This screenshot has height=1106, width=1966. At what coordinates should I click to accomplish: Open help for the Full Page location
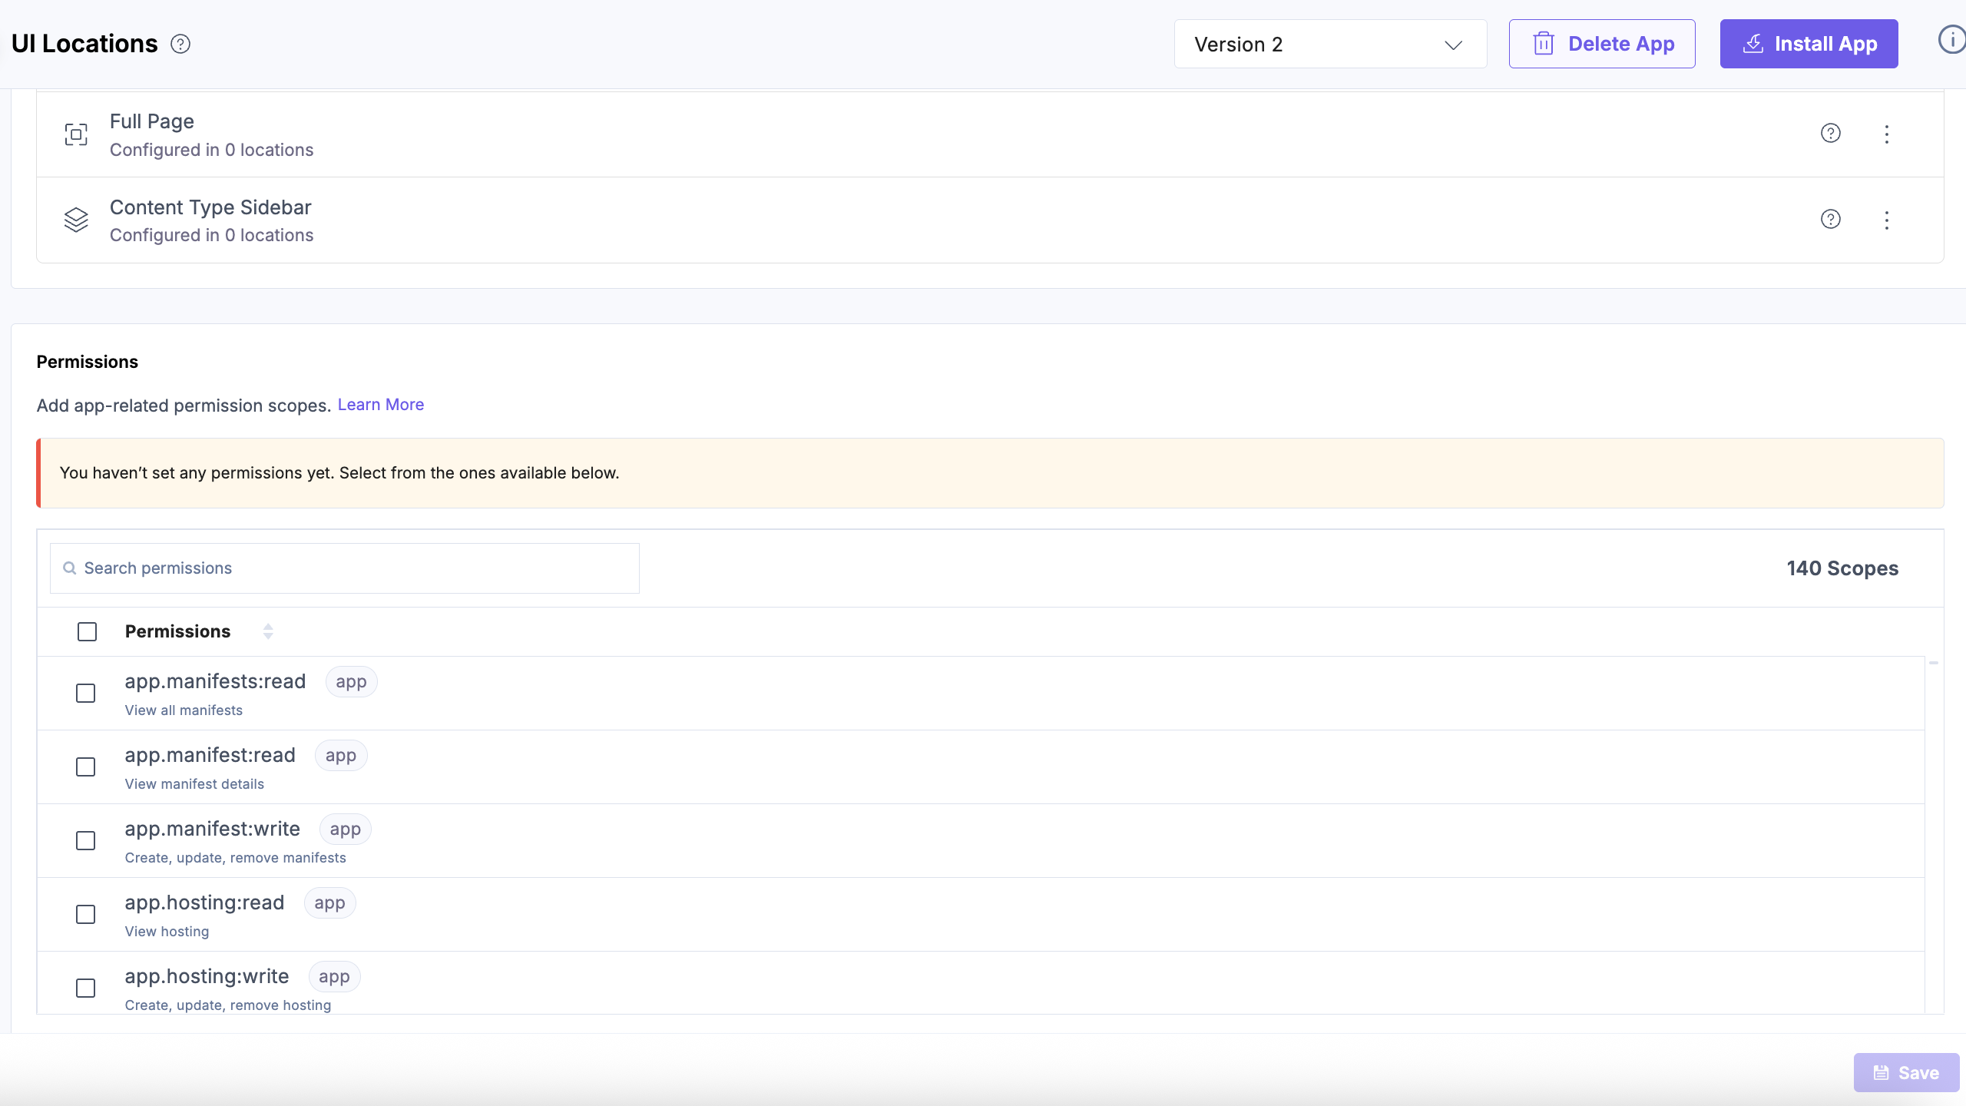1831,133
